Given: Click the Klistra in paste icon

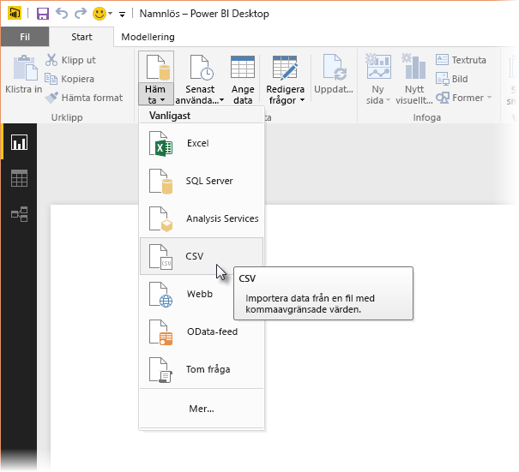Looking at the screenshot, I should 25,68.
